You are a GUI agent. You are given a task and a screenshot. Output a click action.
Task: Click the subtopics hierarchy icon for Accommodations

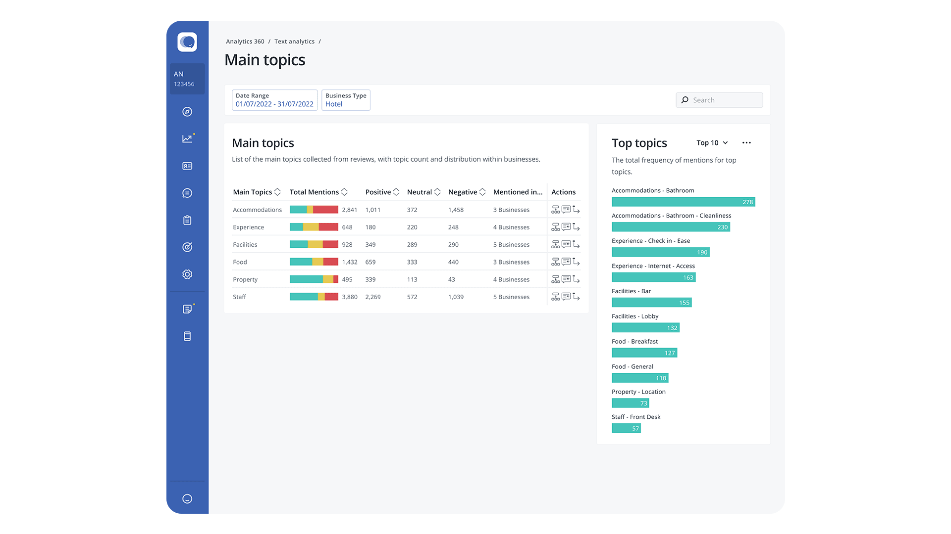(555, 210)
